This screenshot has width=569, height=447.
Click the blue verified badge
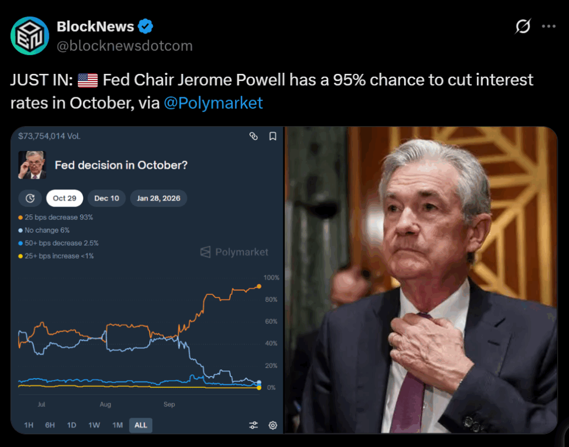pyautogui.click(x=146, y=26)
